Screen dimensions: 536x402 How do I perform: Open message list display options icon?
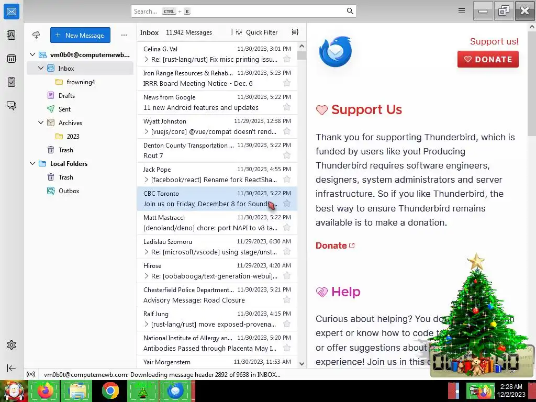(295, 32)
